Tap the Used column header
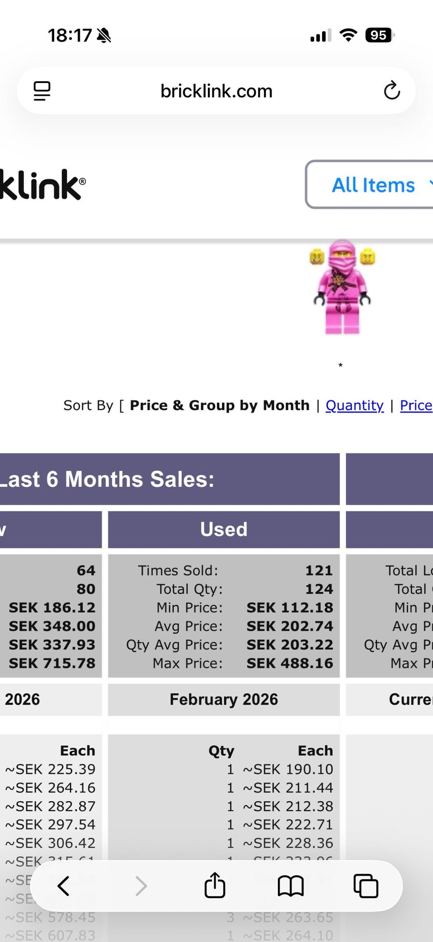The image size is (433, 942). 224,529
